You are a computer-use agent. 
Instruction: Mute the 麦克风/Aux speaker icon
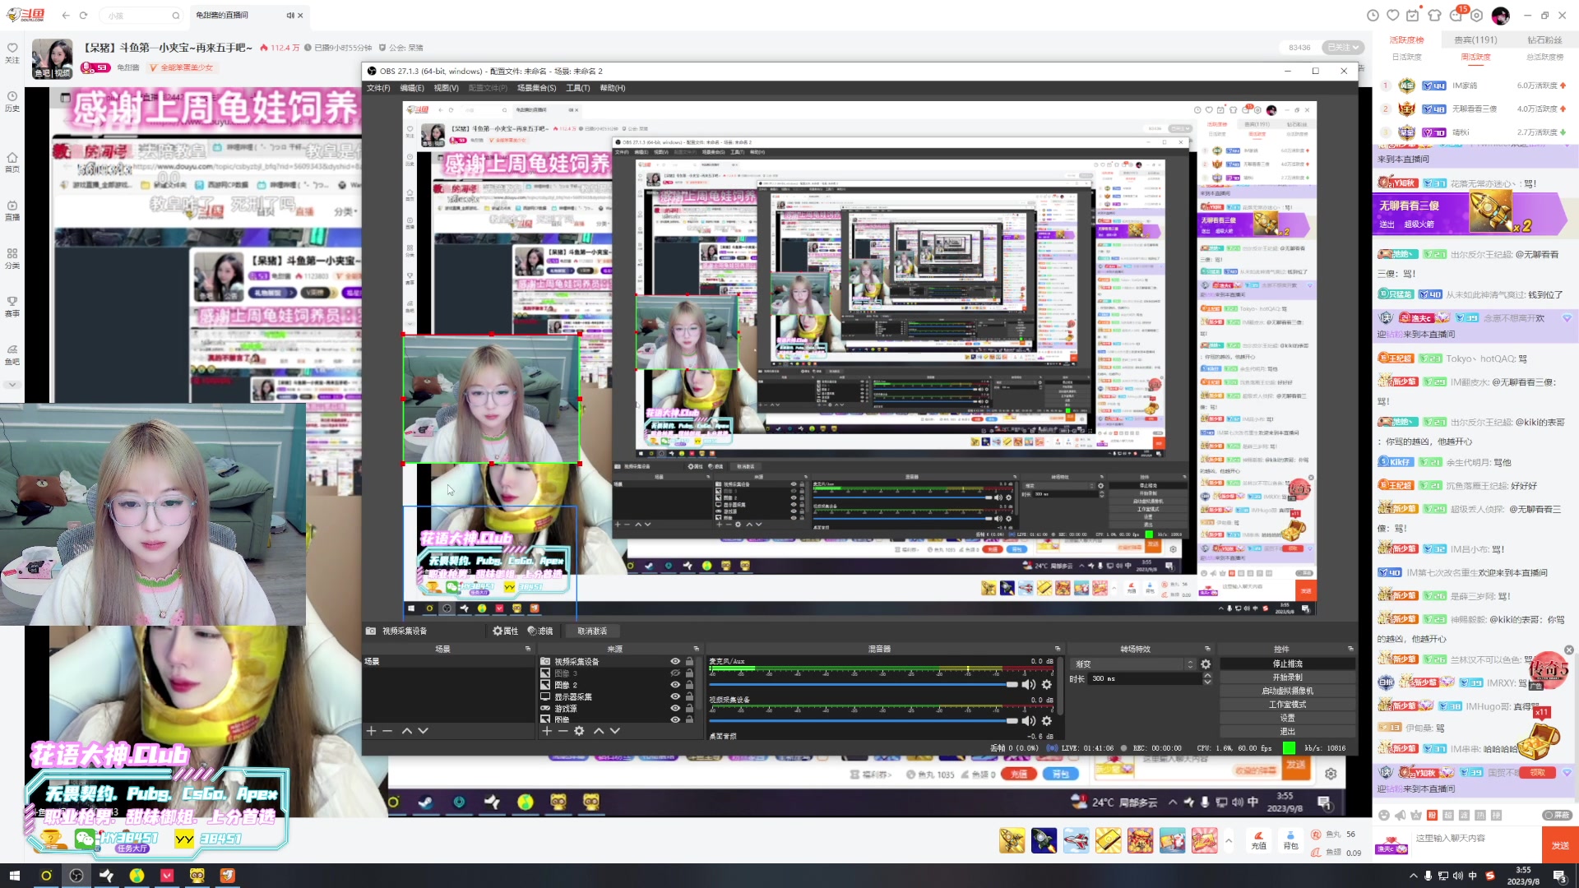tap(1028, 684)
